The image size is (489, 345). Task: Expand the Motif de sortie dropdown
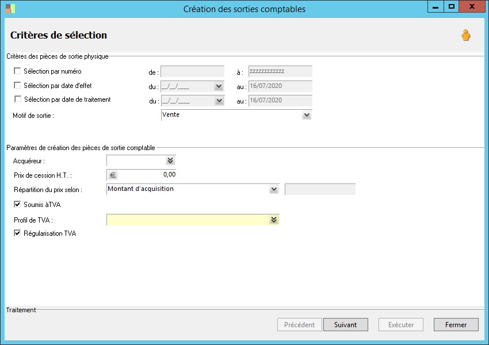307,115
